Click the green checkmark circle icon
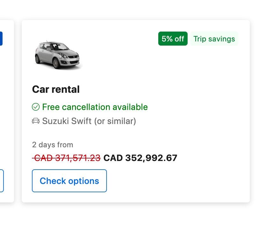Viewport: 261px width, 227px height. pos(36,107)
